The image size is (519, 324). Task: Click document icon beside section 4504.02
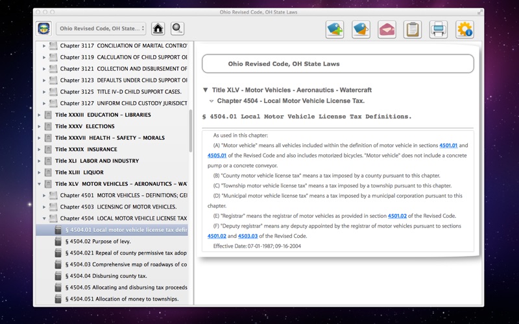point(58,242)
